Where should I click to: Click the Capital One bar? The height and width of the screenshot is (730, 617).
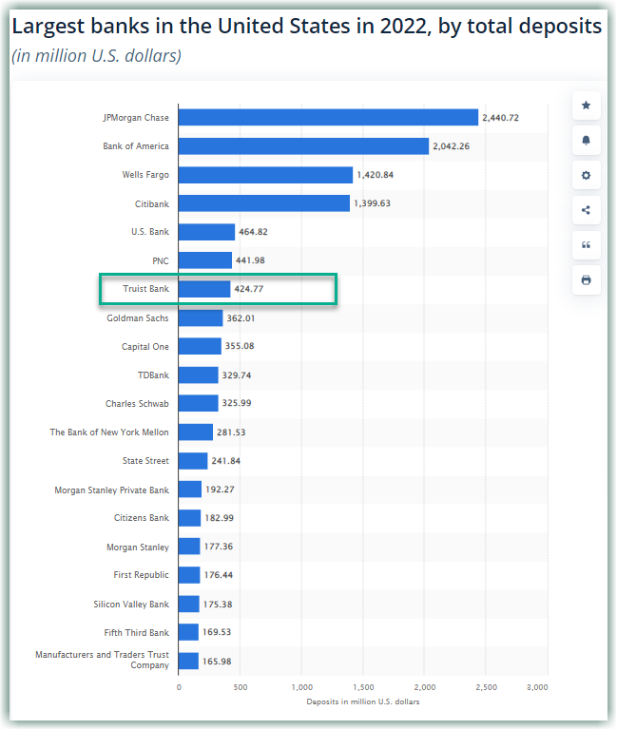point(200,346)
